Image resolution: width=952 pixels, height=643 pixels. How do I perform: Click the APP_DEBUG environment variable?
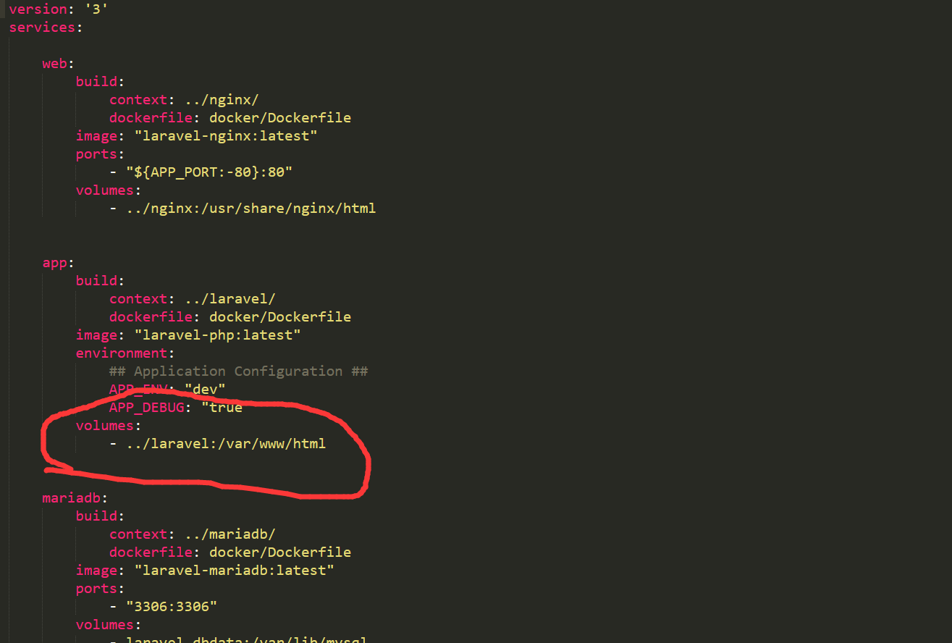click(146, 408)
